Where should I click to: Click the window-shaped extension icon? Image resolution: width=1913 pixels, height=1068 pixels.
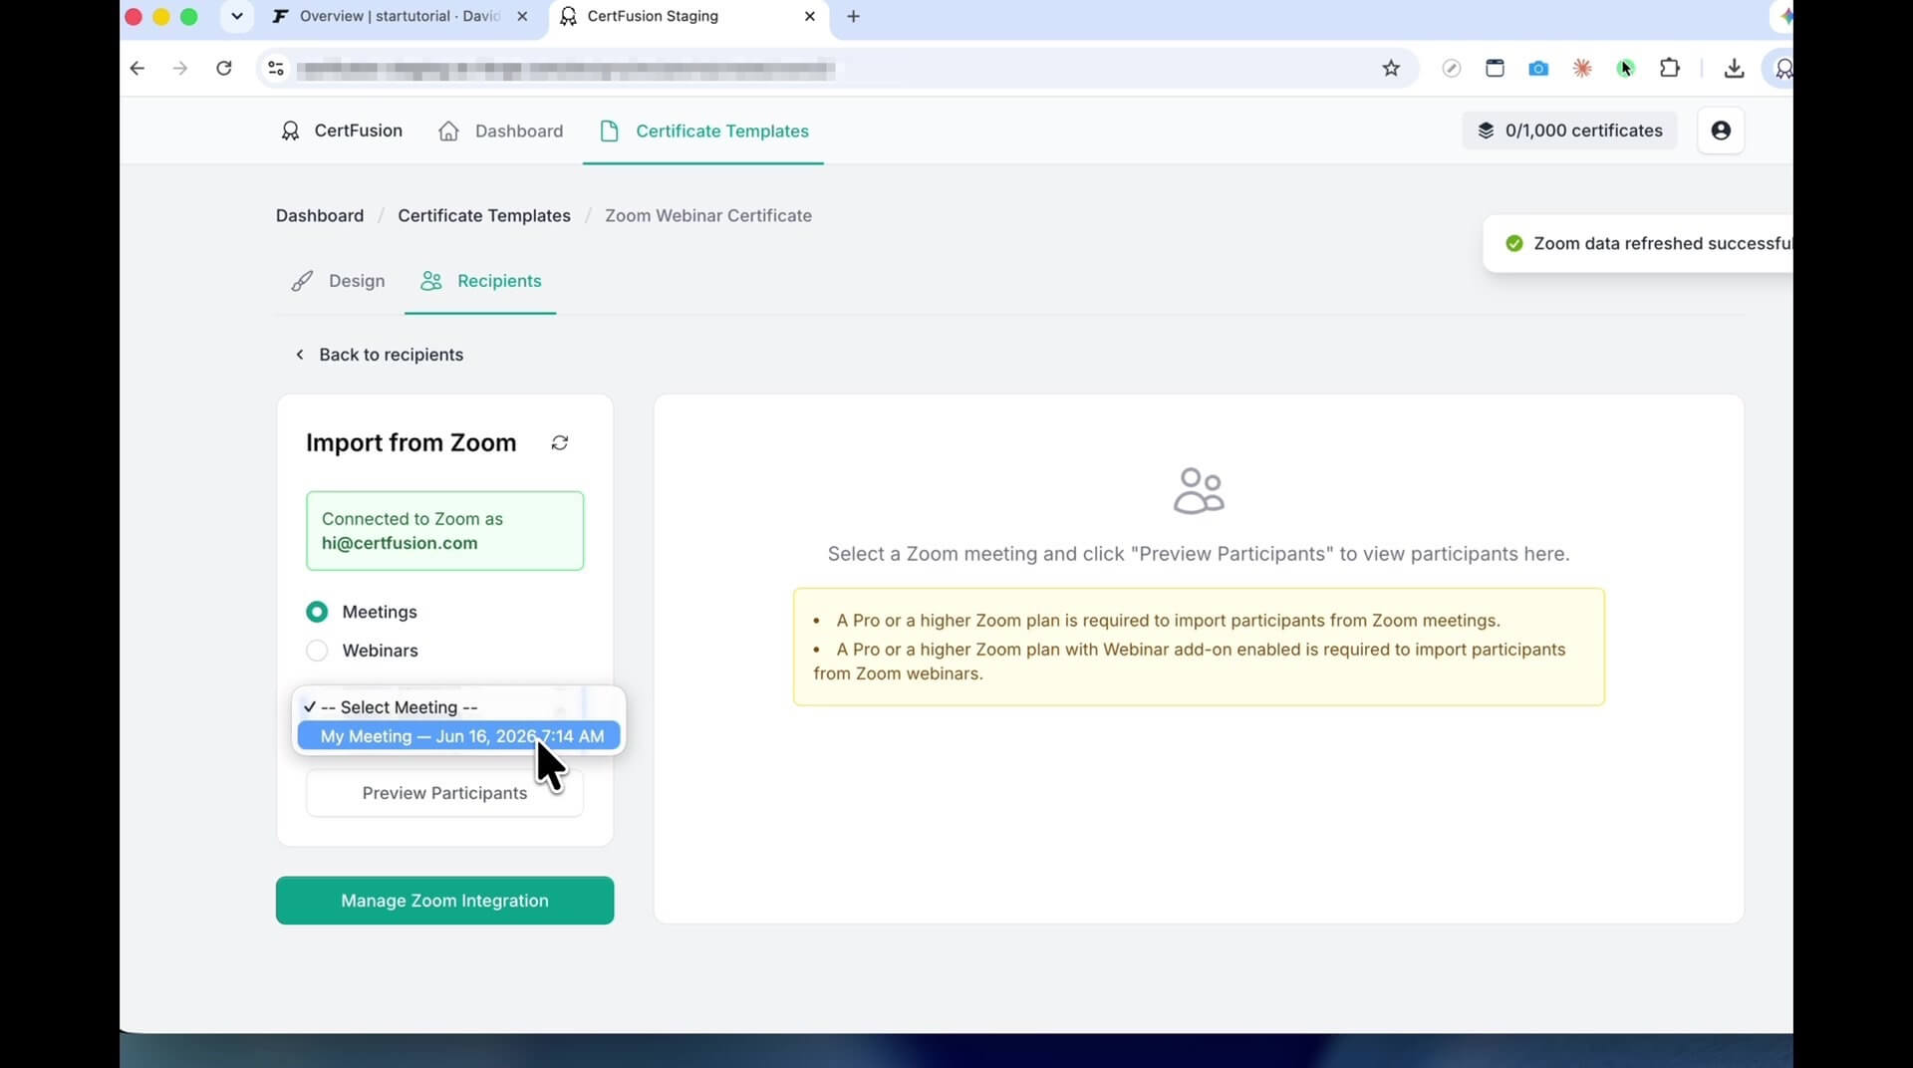coord(1495,68)
